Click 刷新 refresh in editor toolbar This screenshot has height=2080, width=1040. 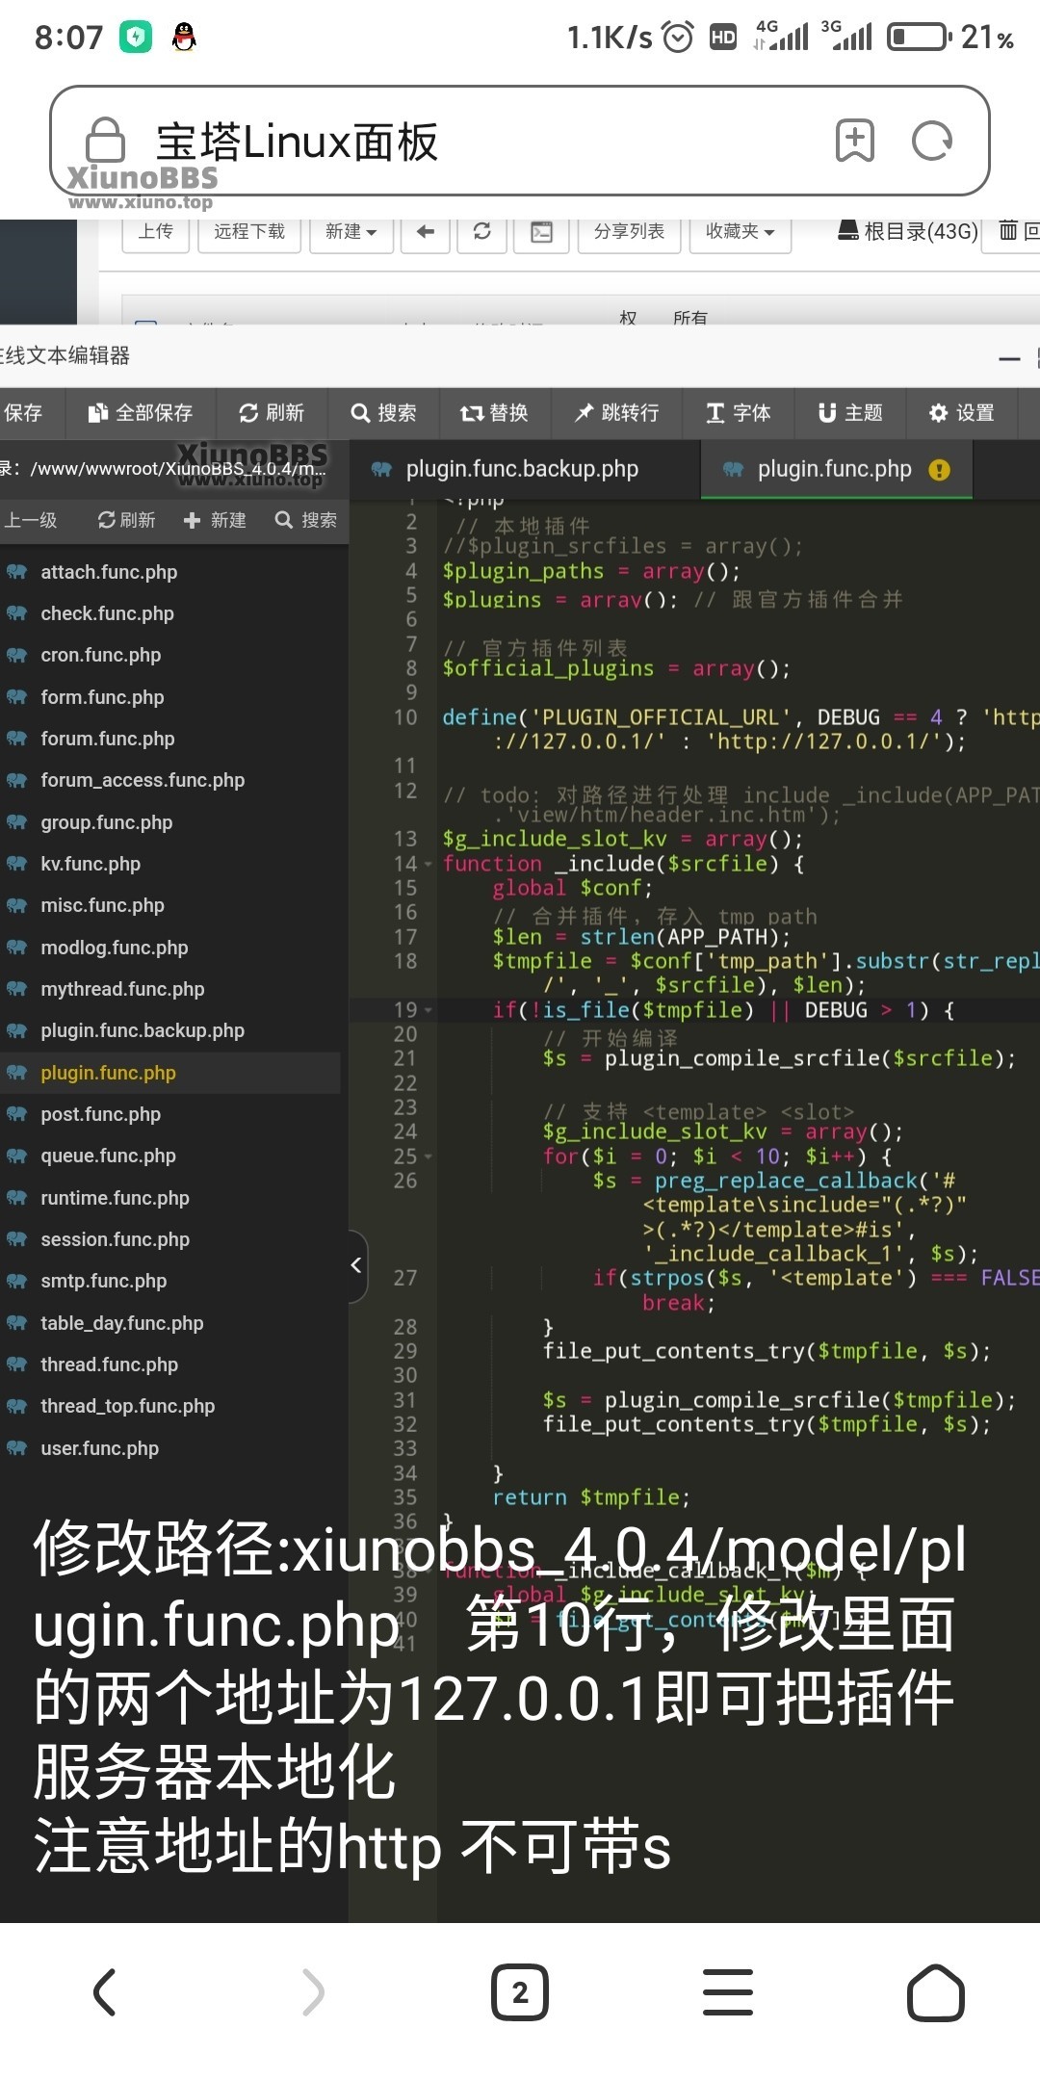[x=273, y=413]
